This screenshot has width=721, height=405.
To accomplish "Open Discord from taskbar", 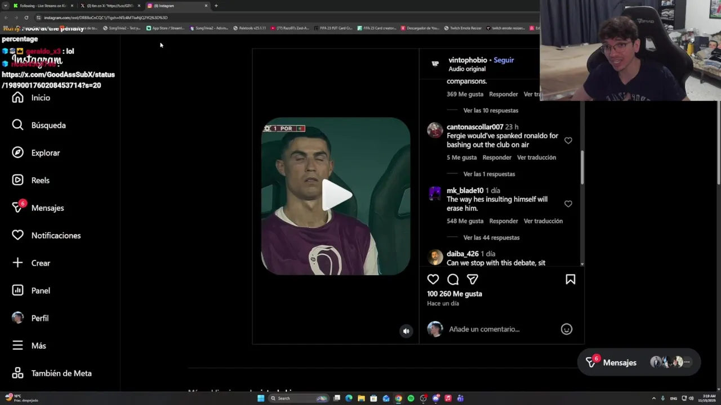I will 435,398.
